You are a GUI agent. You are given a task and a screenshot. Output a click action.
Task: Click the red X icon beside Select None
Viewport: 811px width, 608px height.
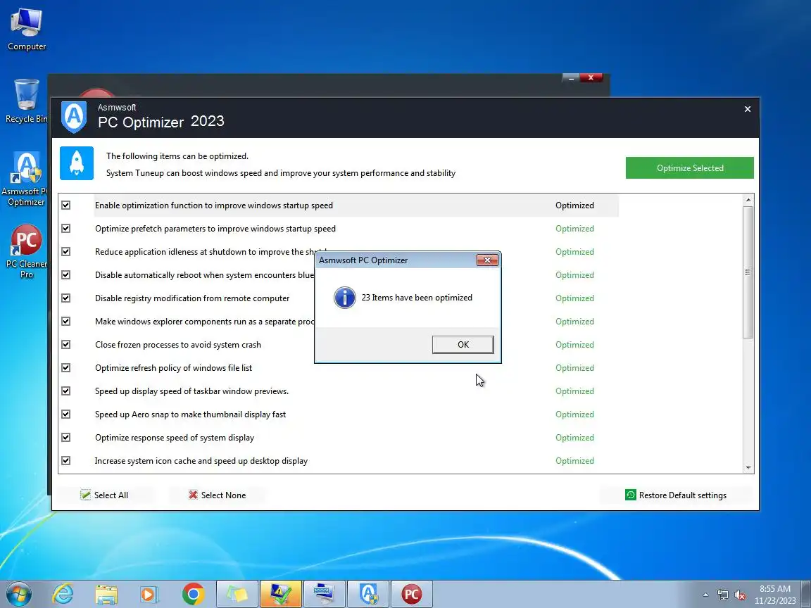[193, 495]
